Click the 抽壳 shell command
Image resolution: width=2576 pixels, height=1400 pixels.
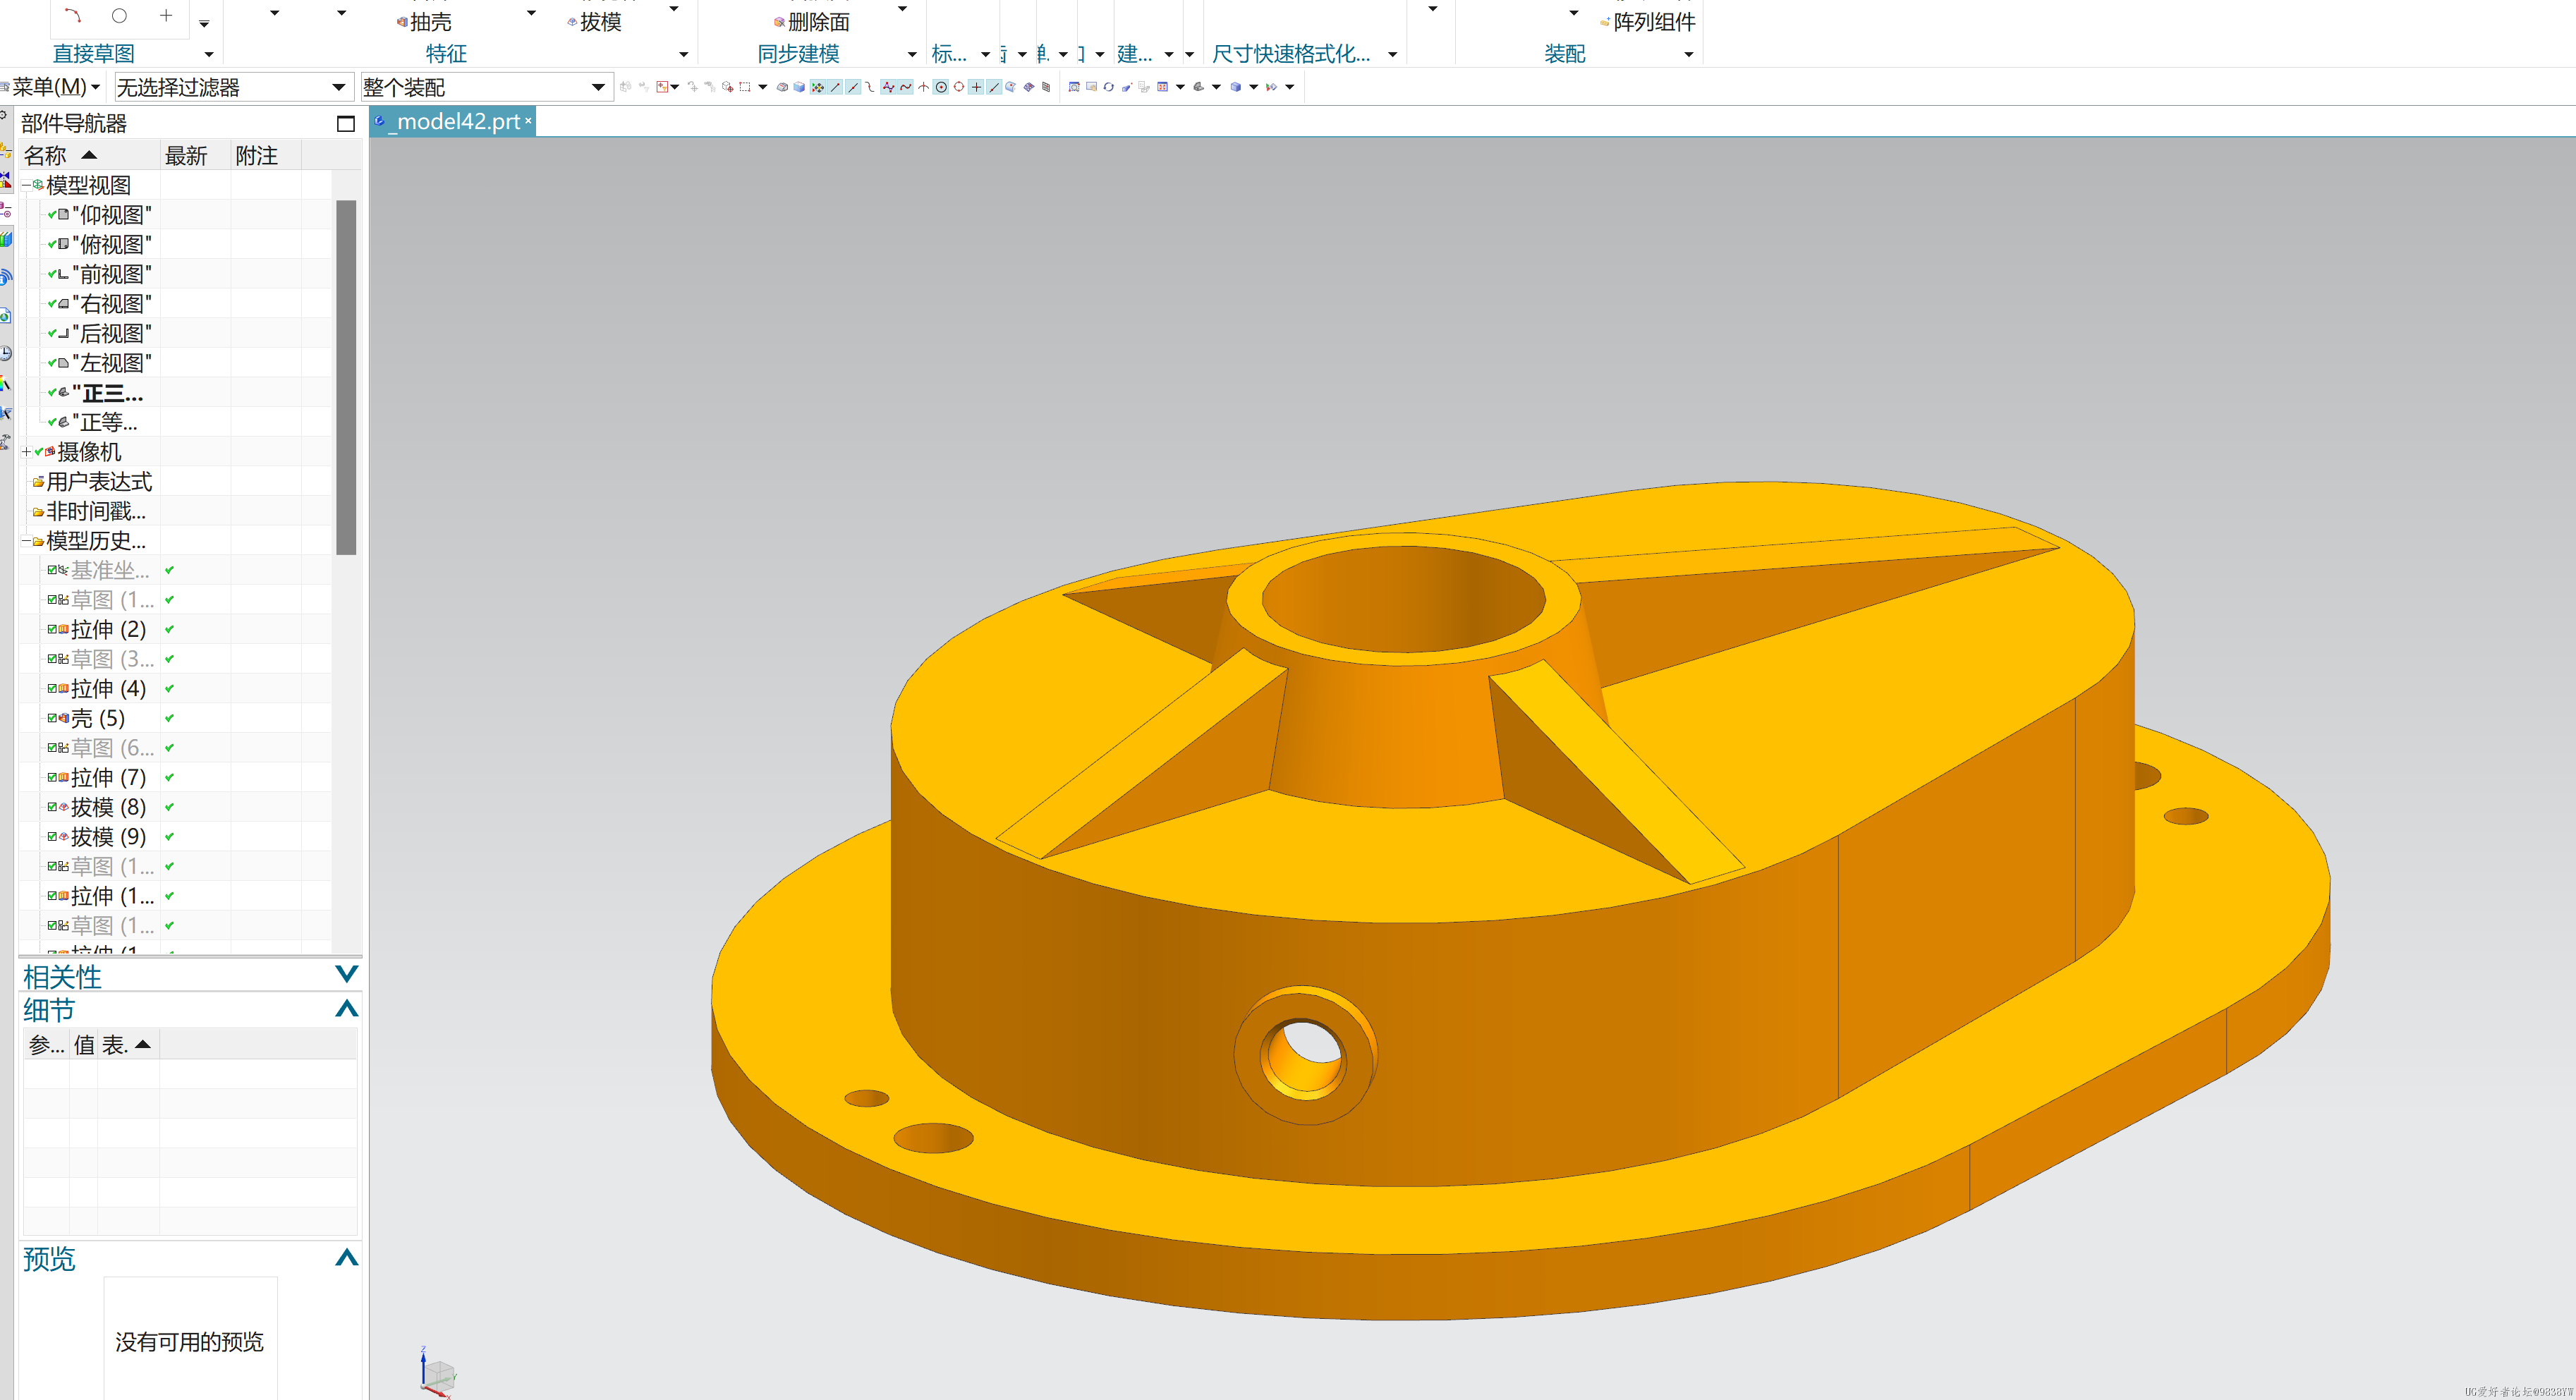(x=424, y=21)
